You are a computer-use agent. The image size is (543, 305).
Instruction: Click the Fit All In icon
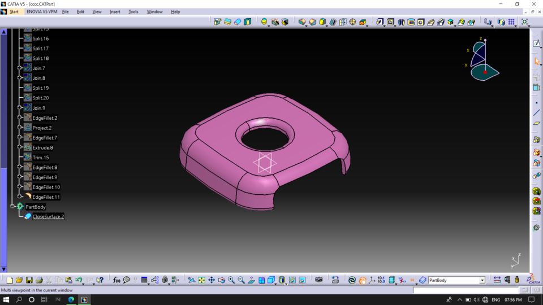pyautogui.click(x=201, y=280)
